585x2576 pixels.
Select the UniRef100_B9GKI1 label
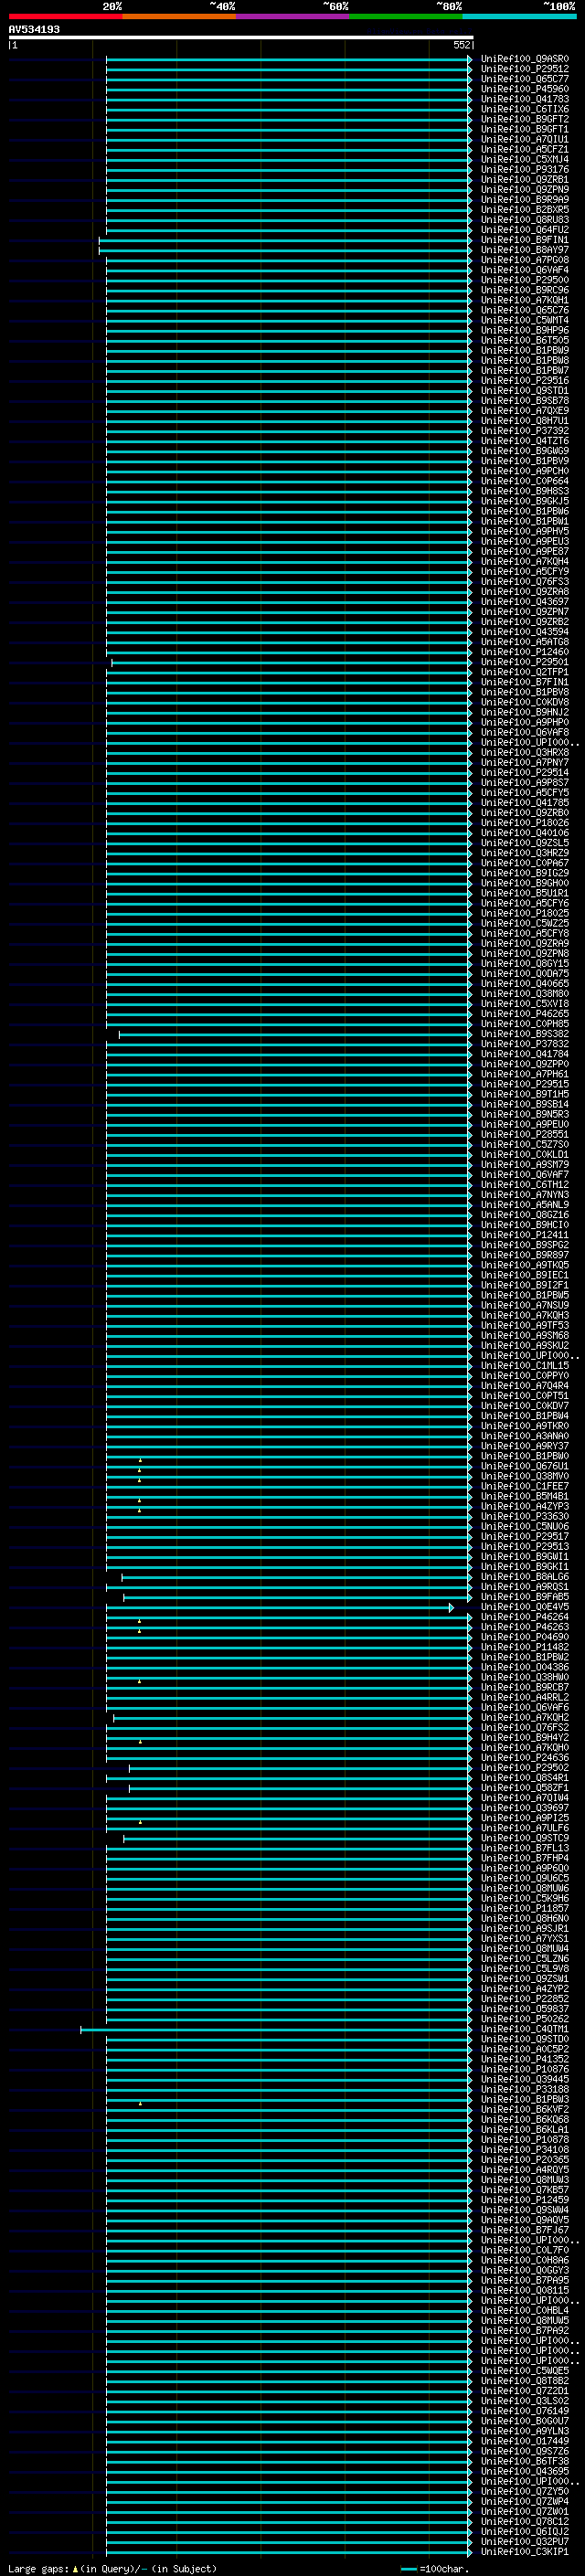525,1567
